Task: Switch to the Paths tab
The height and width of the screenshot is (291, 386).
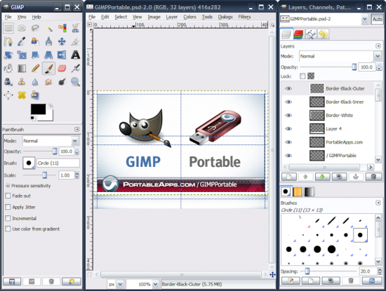Action: (x=311, y=34)
